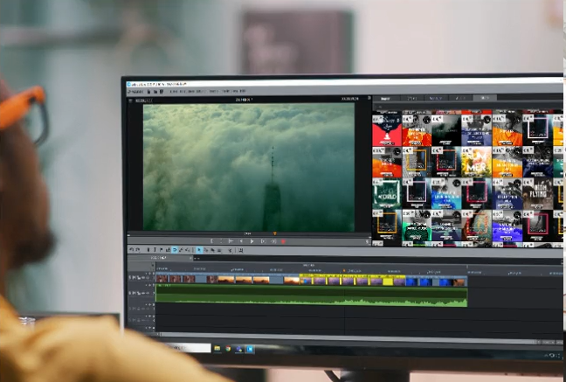
Task: Open the yellow MER template thumbnail
Action: coord(477,162)
